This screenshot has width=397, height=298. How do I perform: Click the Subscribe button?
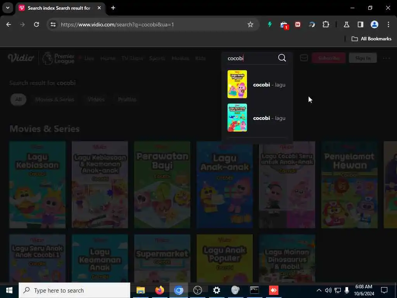click(329, 58)
